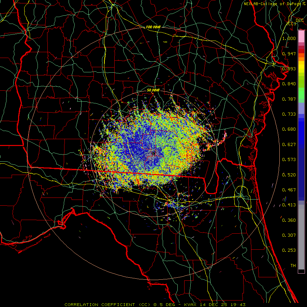
Task: Click the 0.360 scale value
Action: point(289,220)
